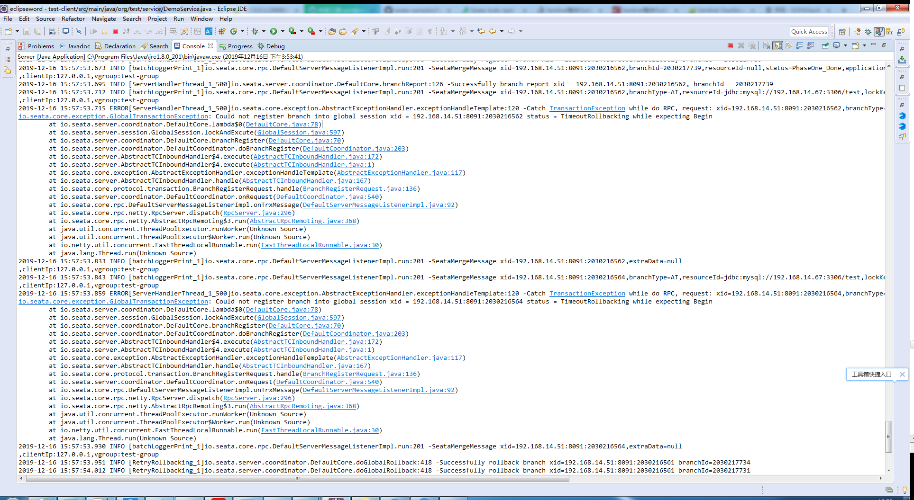
Task: Open the Navigate menu
Action: click(103, 19)
